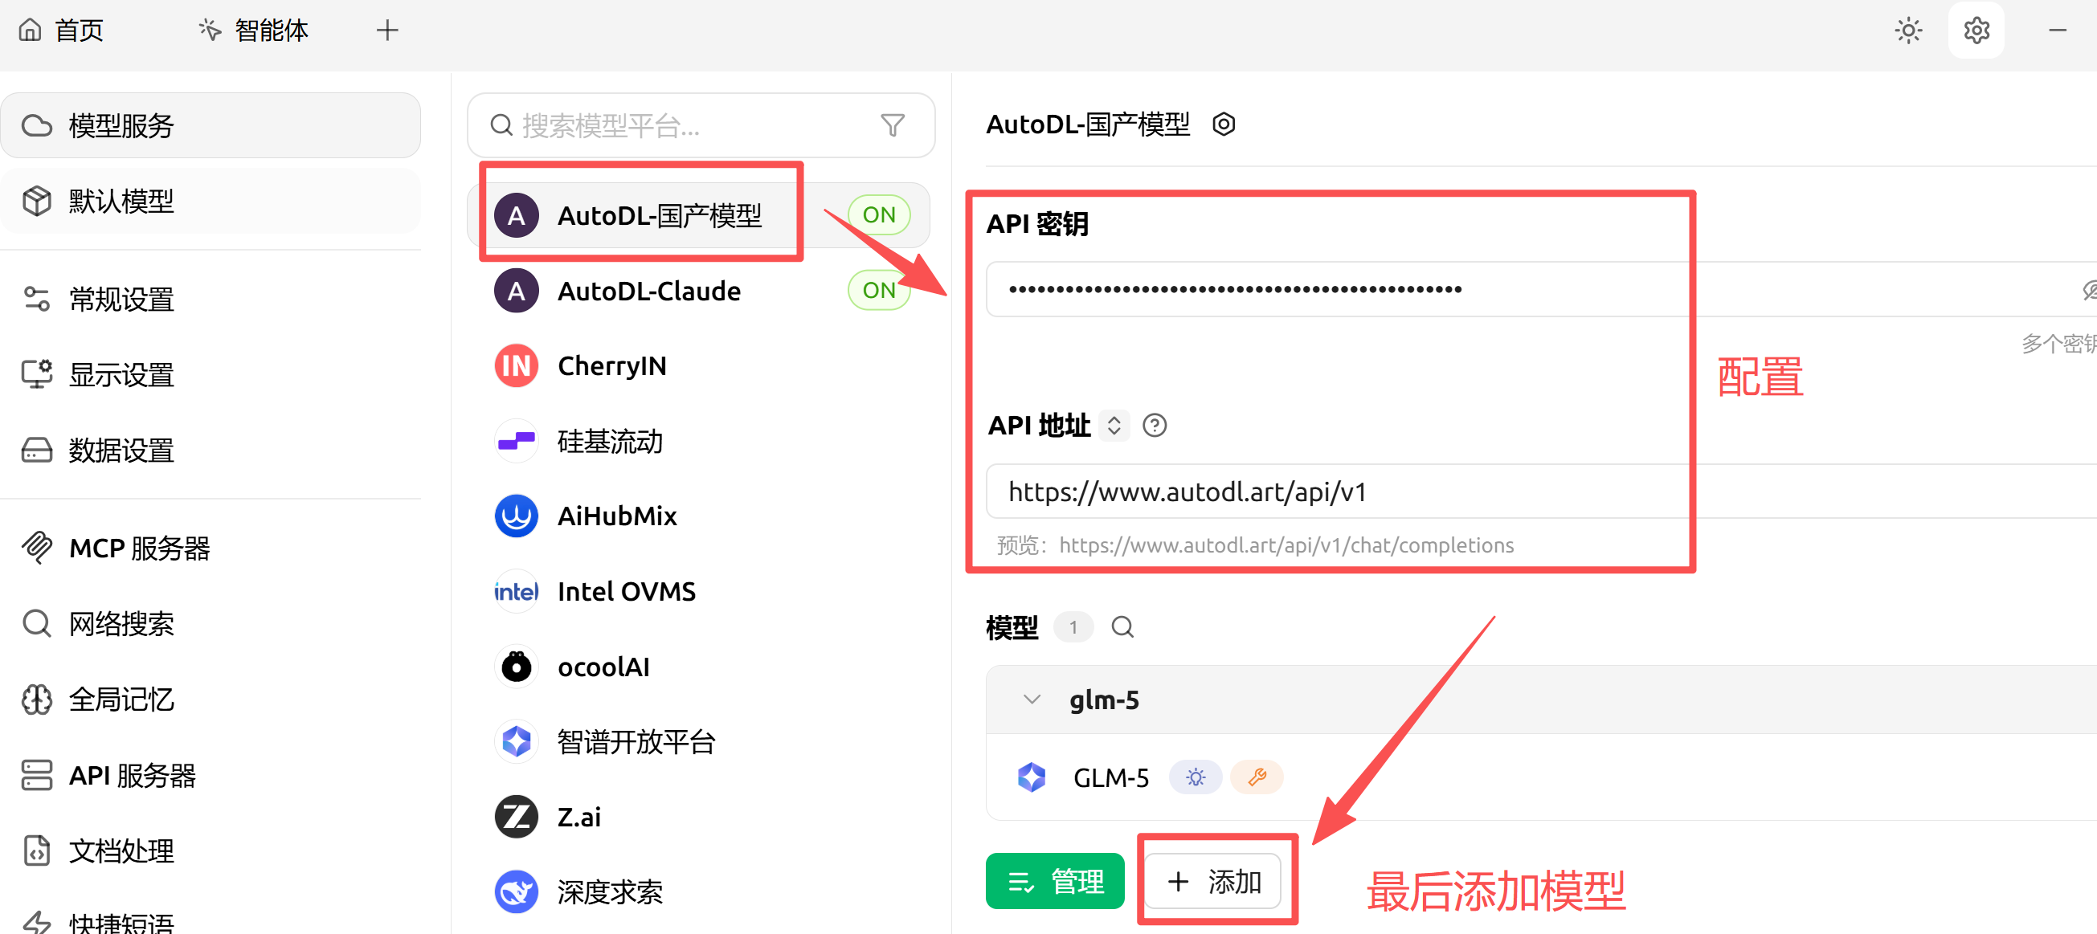Image resolution: width=2097 pixels, height=934 pixels.
Task: Select the 硅基流动 provider
Action: [x=610, y=441]
